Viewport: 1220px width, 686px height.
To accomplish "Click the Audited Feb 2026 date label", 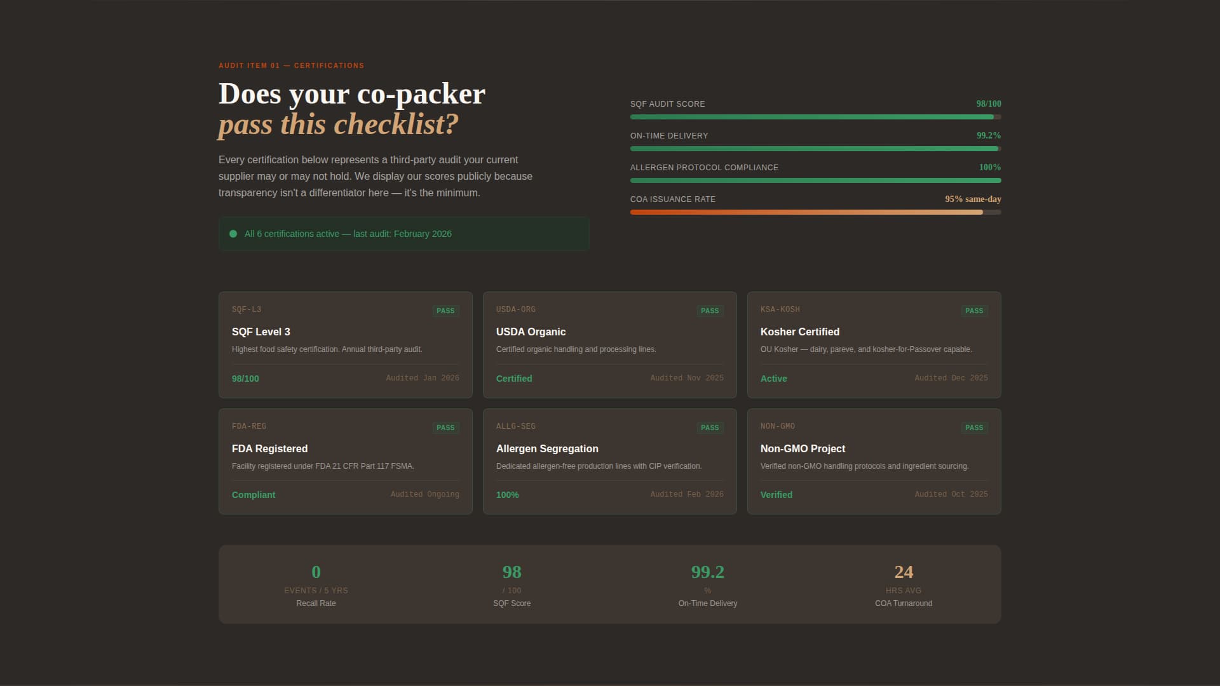I will tap(687, 494).
